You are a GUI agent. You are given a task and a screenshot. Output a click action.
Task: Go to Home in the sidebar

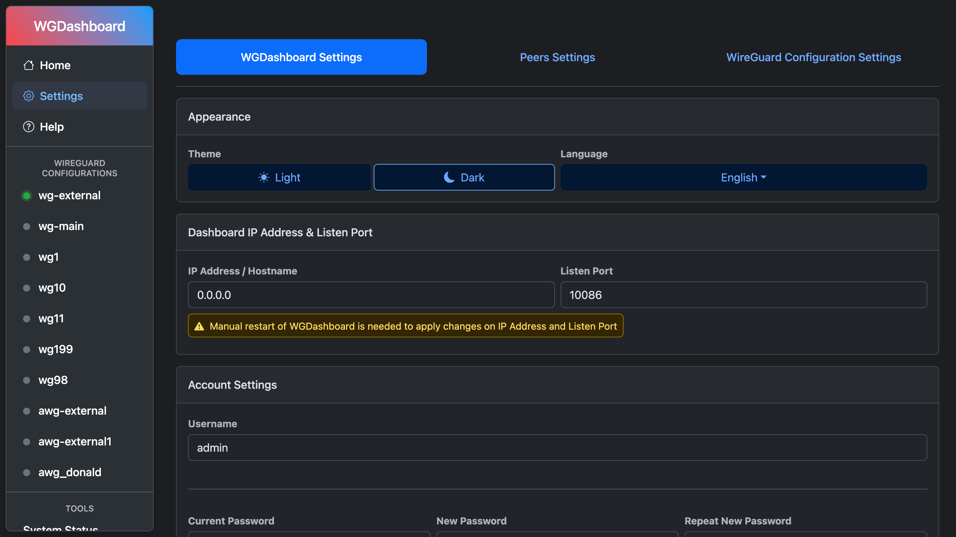click(79, 65)
